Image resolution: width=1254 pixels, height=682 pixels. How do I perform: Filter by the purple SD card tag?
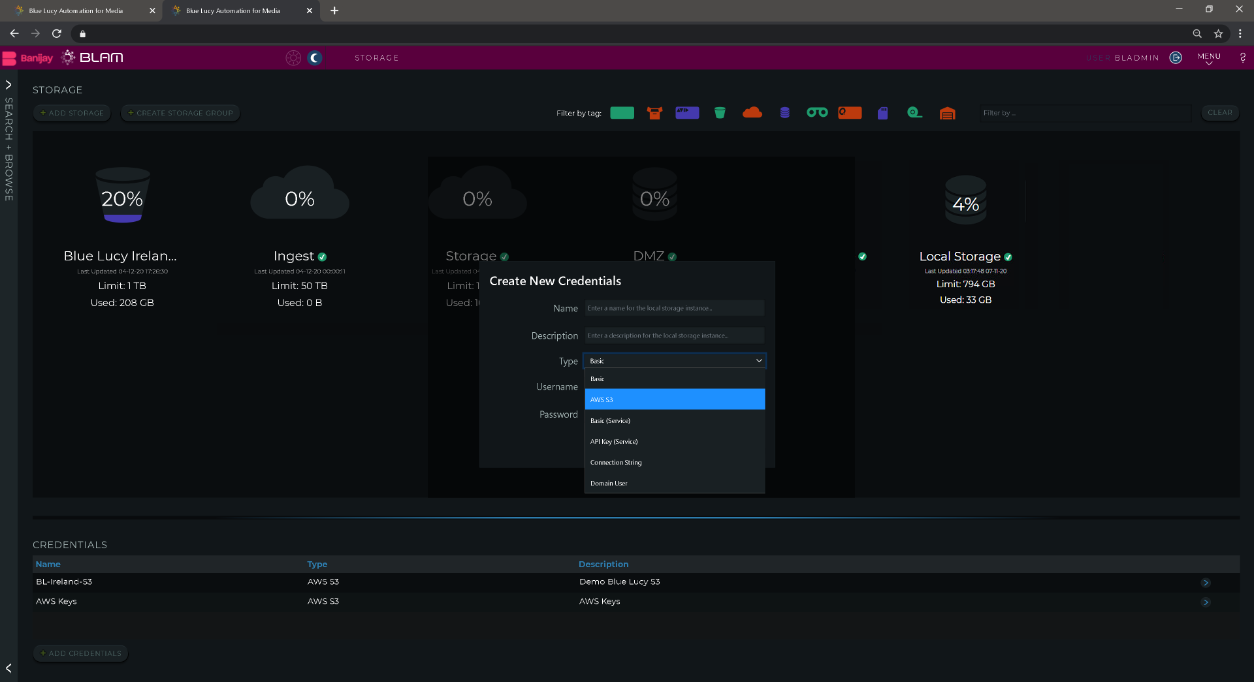point(882,113)
